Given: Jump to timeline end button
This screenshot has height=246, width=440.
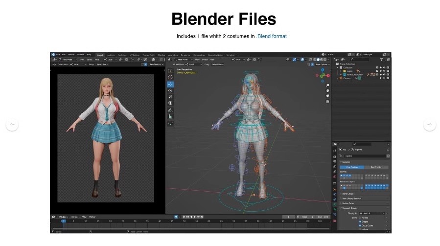Looking at the screenshot, I should point(202,217).
